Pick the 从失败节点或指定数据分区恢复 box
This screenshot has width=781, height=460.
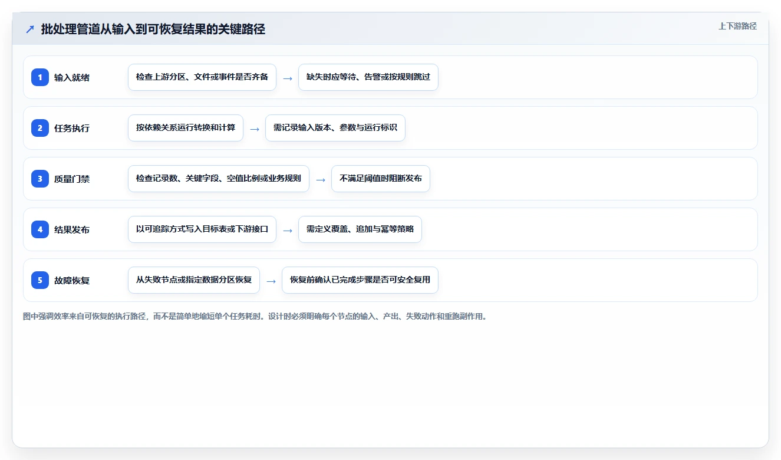click(194, 280)
